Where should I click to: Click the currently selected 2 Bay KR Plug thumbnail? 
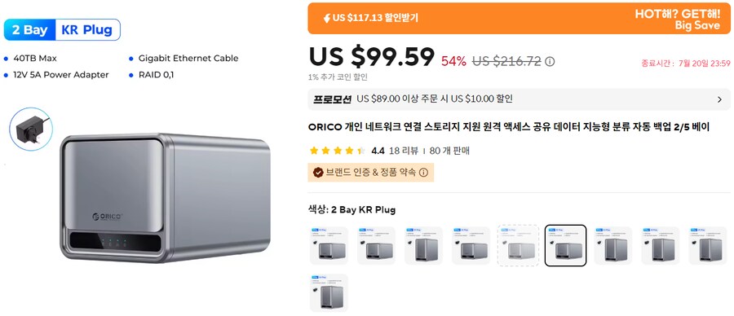565,245
